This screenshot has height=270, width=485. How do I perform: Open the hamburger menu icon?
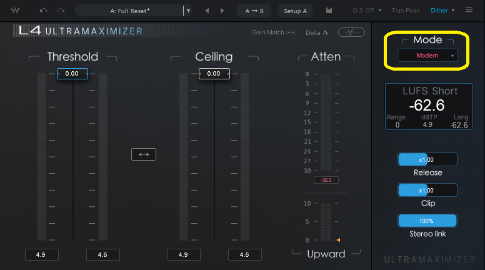[469, 11]
